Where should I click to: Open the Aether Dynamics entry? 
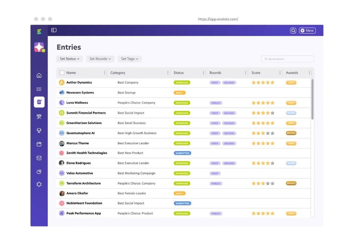79,83
